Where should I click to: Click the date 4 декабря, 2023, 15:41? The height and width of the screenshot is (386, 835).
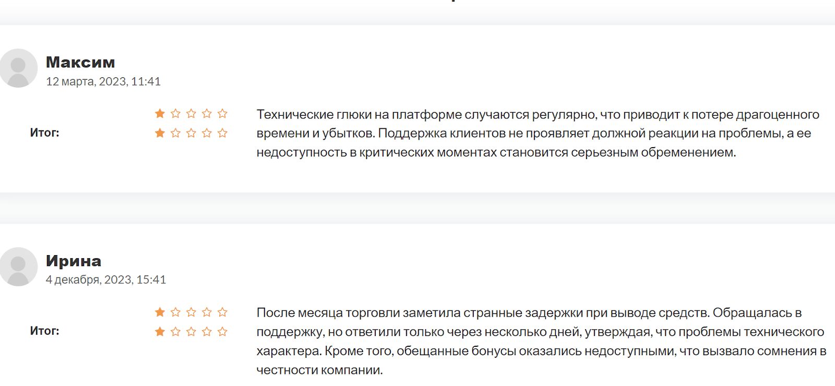[x=106, y=280]
